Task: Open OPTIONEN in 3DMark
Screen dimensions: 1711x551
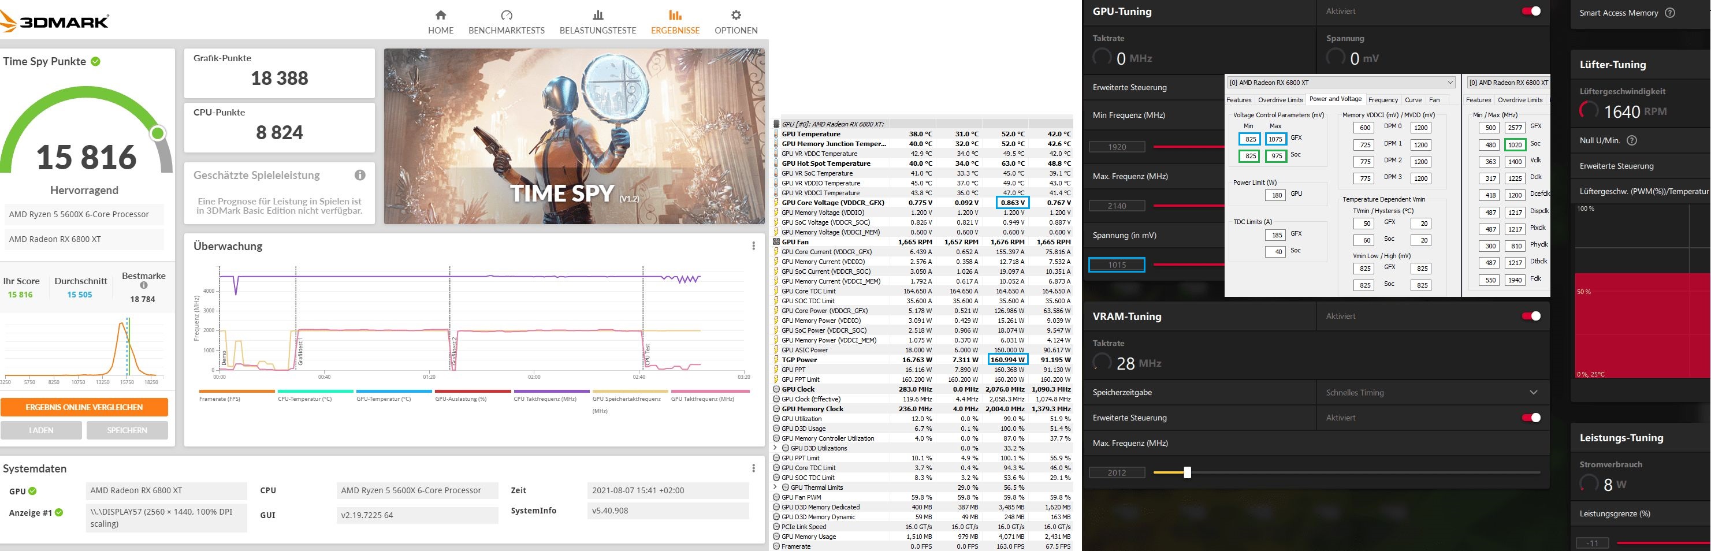Action: tap(736, 22)
